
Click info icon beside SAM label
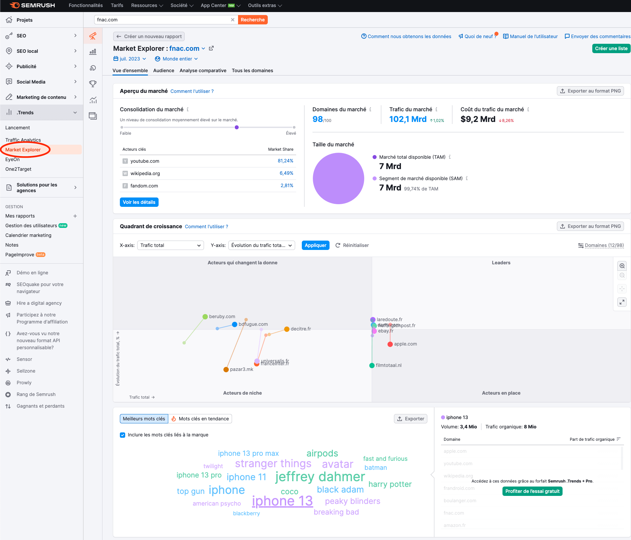(x=467, y=178)
